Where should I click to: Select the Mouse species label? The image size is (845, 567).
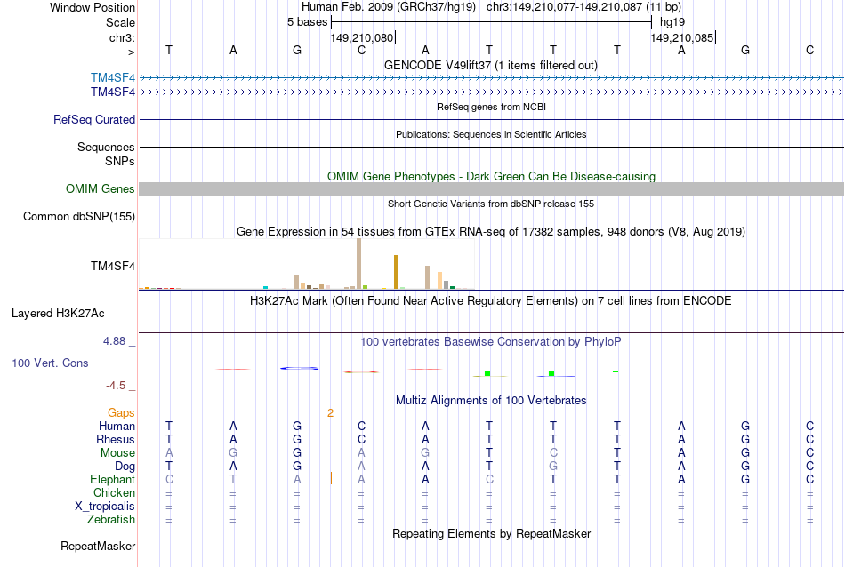pyautogui.click(x=117, y=453)
